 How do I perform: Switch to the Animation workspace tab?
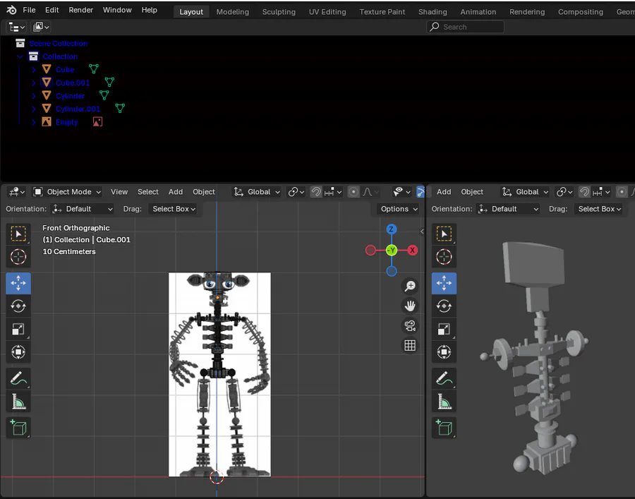pyautogui.click(x=478, y=12)
